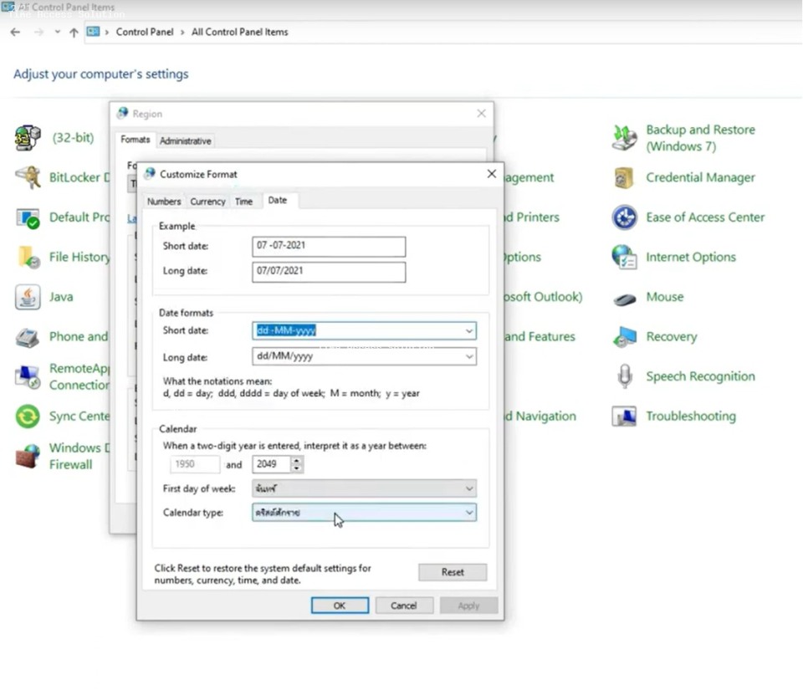Open the Speech Recognition icon
Screen dimensions: 803x695
(624, 376)
